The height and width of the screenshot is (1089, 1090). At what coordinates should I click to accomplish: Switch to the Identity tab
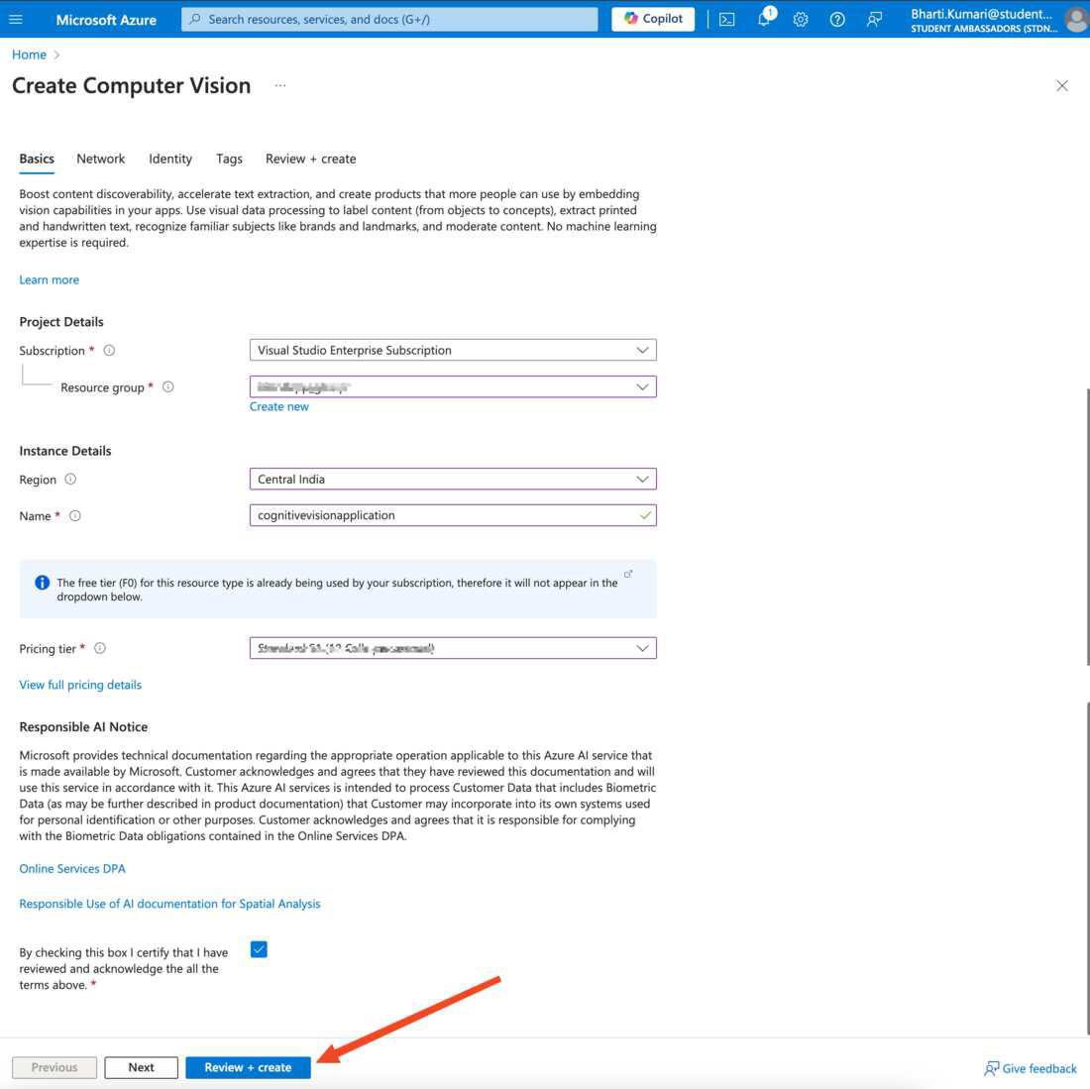pyautogui.click(x=170, y=159)
